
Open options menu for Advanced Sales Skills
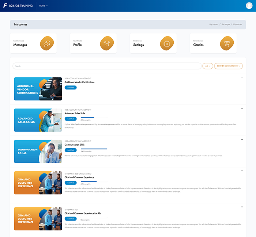(x=242, y=108)
